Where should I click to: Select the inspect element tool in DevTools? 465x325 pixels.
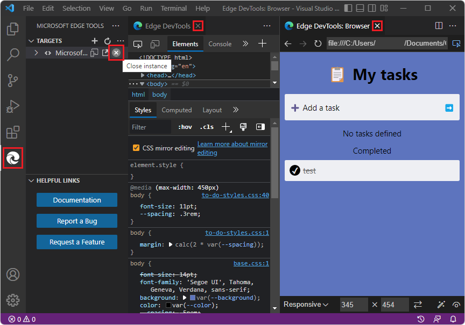[x=137, y=45]
